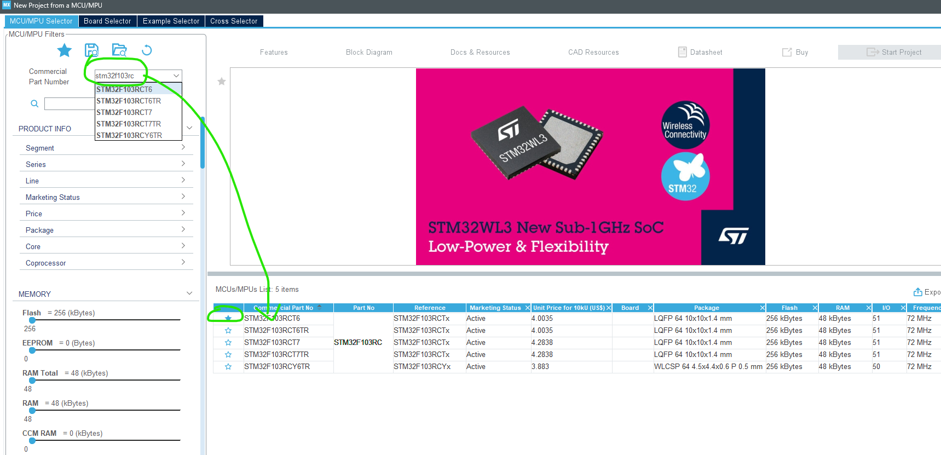Image resolution: width=941 pixels, height=455 pixels.
Task: Choose STM32F103RCY6TR from the dropdown list
Action: [x=138, y=135]
